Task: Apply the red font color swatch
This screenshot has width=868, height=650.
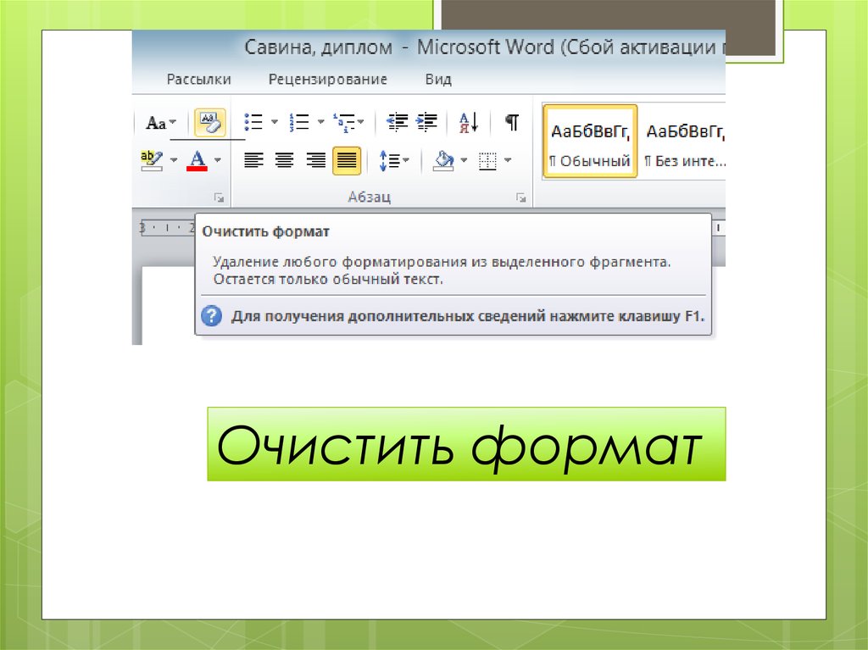Action: point(198,159)
